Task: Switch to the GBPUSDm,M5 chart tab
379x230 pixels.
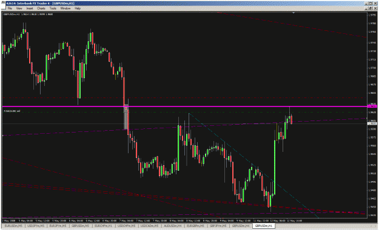Action: click(80, 226)
